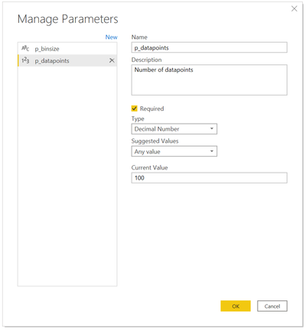This screenshot has width=306, height=330.
Task: Click the Description label
Action: tap(146, 60)
